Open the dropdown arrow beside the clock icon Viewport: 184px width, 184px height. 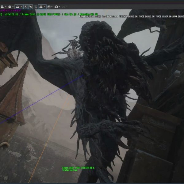[x=13, y=7]
